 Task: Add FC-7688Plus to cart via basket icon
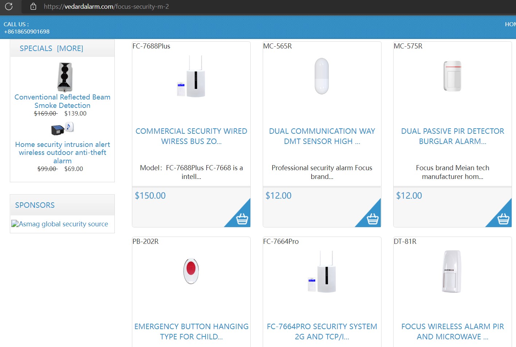tap(242, 219)
